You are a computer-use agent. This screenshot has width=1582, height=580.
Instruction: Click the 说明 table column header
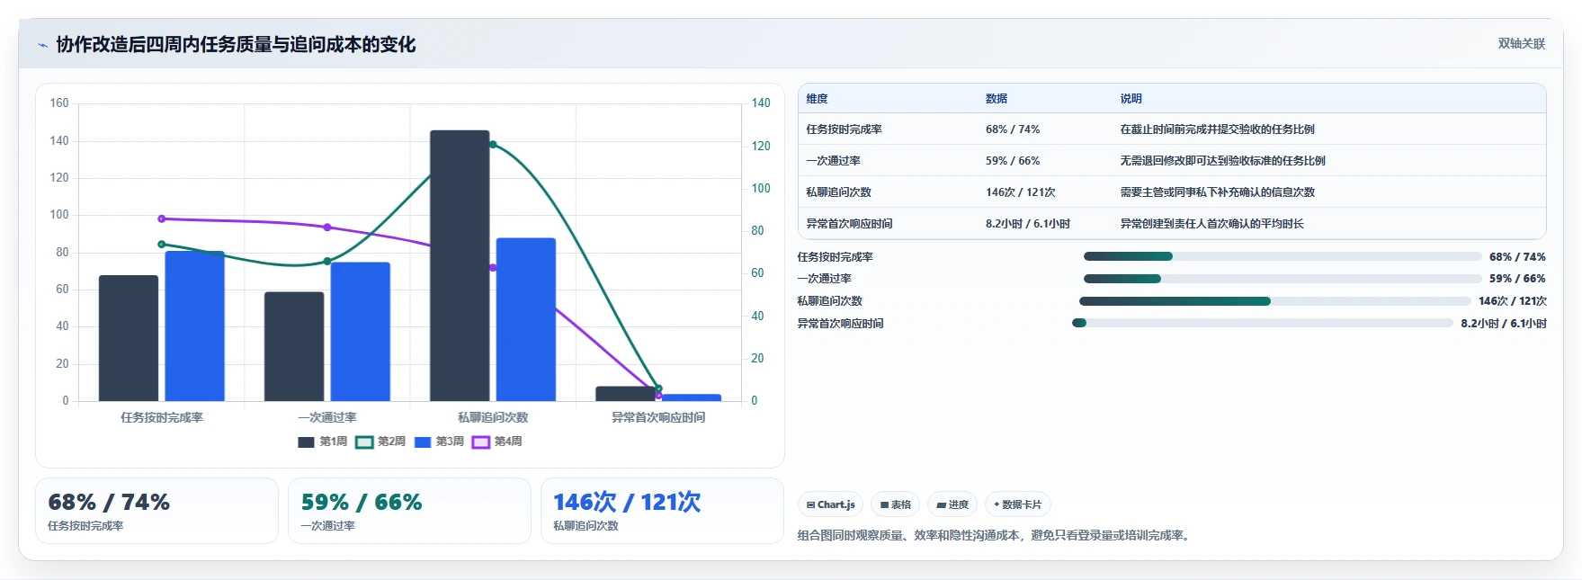(x=1131, y=99)
